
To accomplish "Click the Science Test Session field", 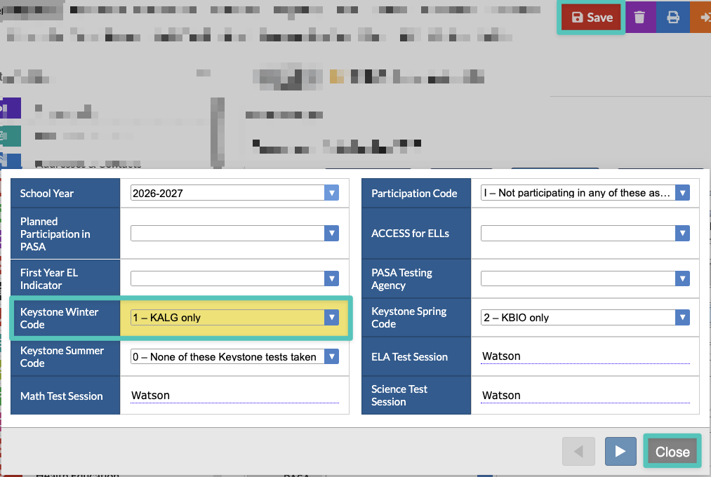I will coord(585,396).
